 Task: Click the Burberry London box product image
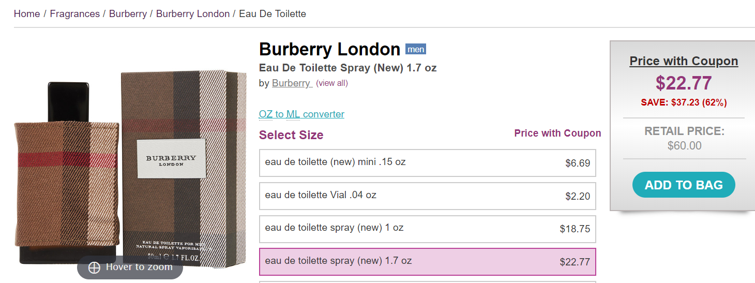tap(184, 166)
